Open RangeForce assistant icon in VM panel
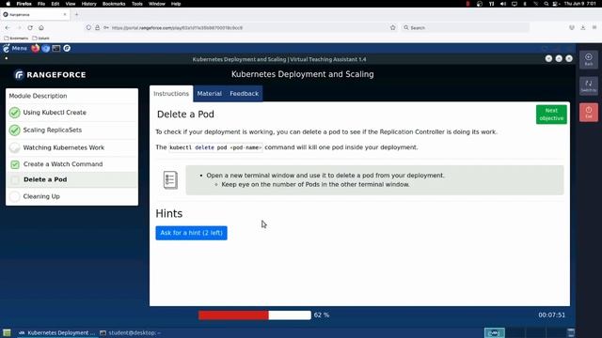The image size is (602, 338). (67, 48)
